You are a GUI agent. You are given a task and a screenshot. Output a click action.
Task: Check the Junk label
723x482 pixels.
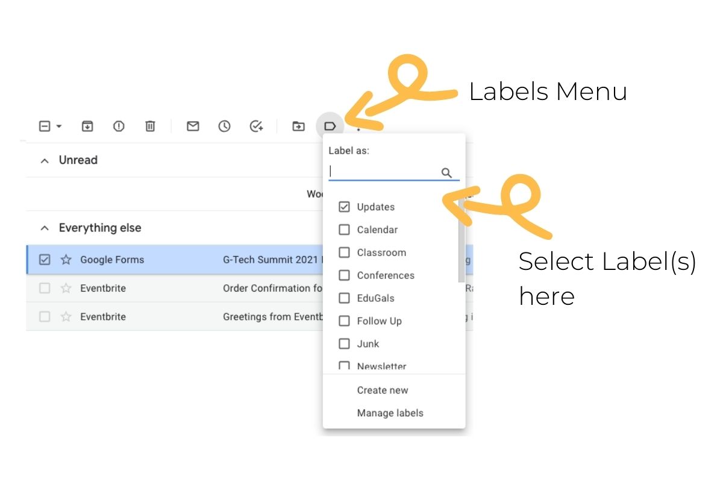[344, 344]
